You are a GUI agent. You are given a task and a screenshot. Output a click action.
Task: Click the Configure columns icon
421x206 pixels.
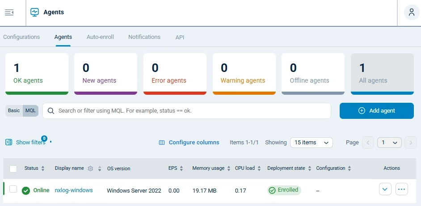pyautogui.click(x=162, y=143)
